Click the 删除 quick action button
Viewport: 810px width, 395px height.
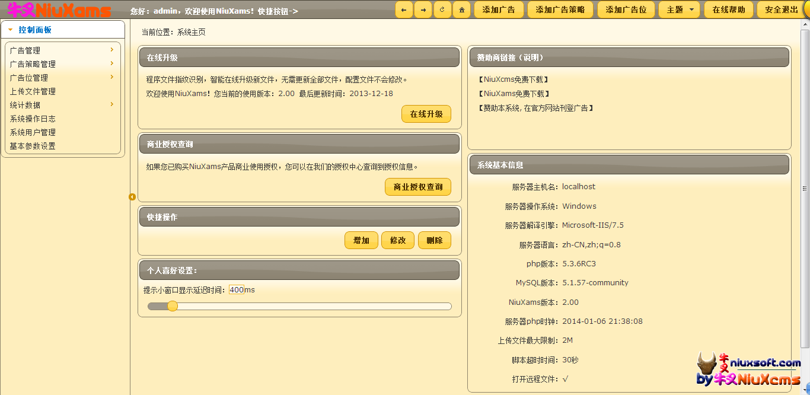[x=435, y=240]
